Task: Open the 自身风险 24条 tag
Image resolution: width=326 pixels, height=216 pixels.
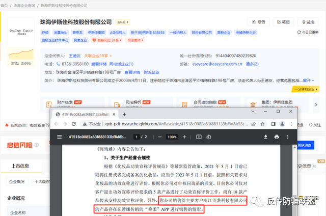Action: 106,40
